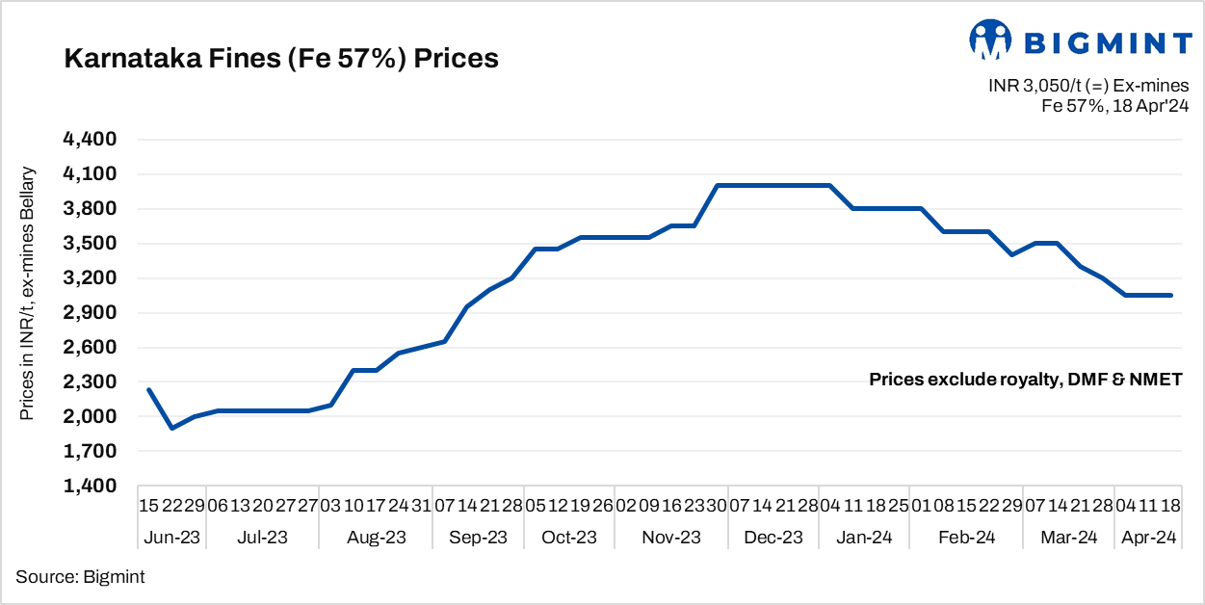Image resolution: width=1205 pixels, height=605 pixels.
Task: Click the vertical axis title about ex-mines Bellary
Action: point(28,294)
